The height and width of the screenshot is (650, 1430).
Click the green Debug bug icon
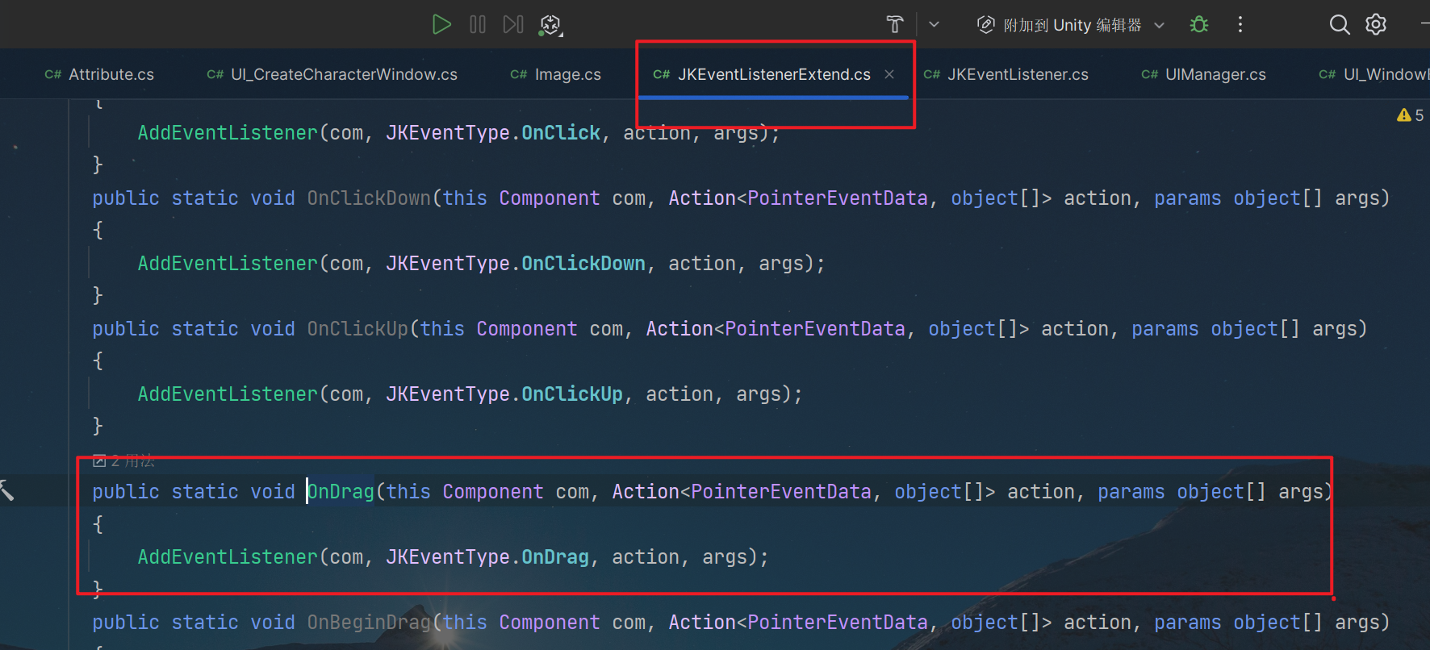point(1199,24)
